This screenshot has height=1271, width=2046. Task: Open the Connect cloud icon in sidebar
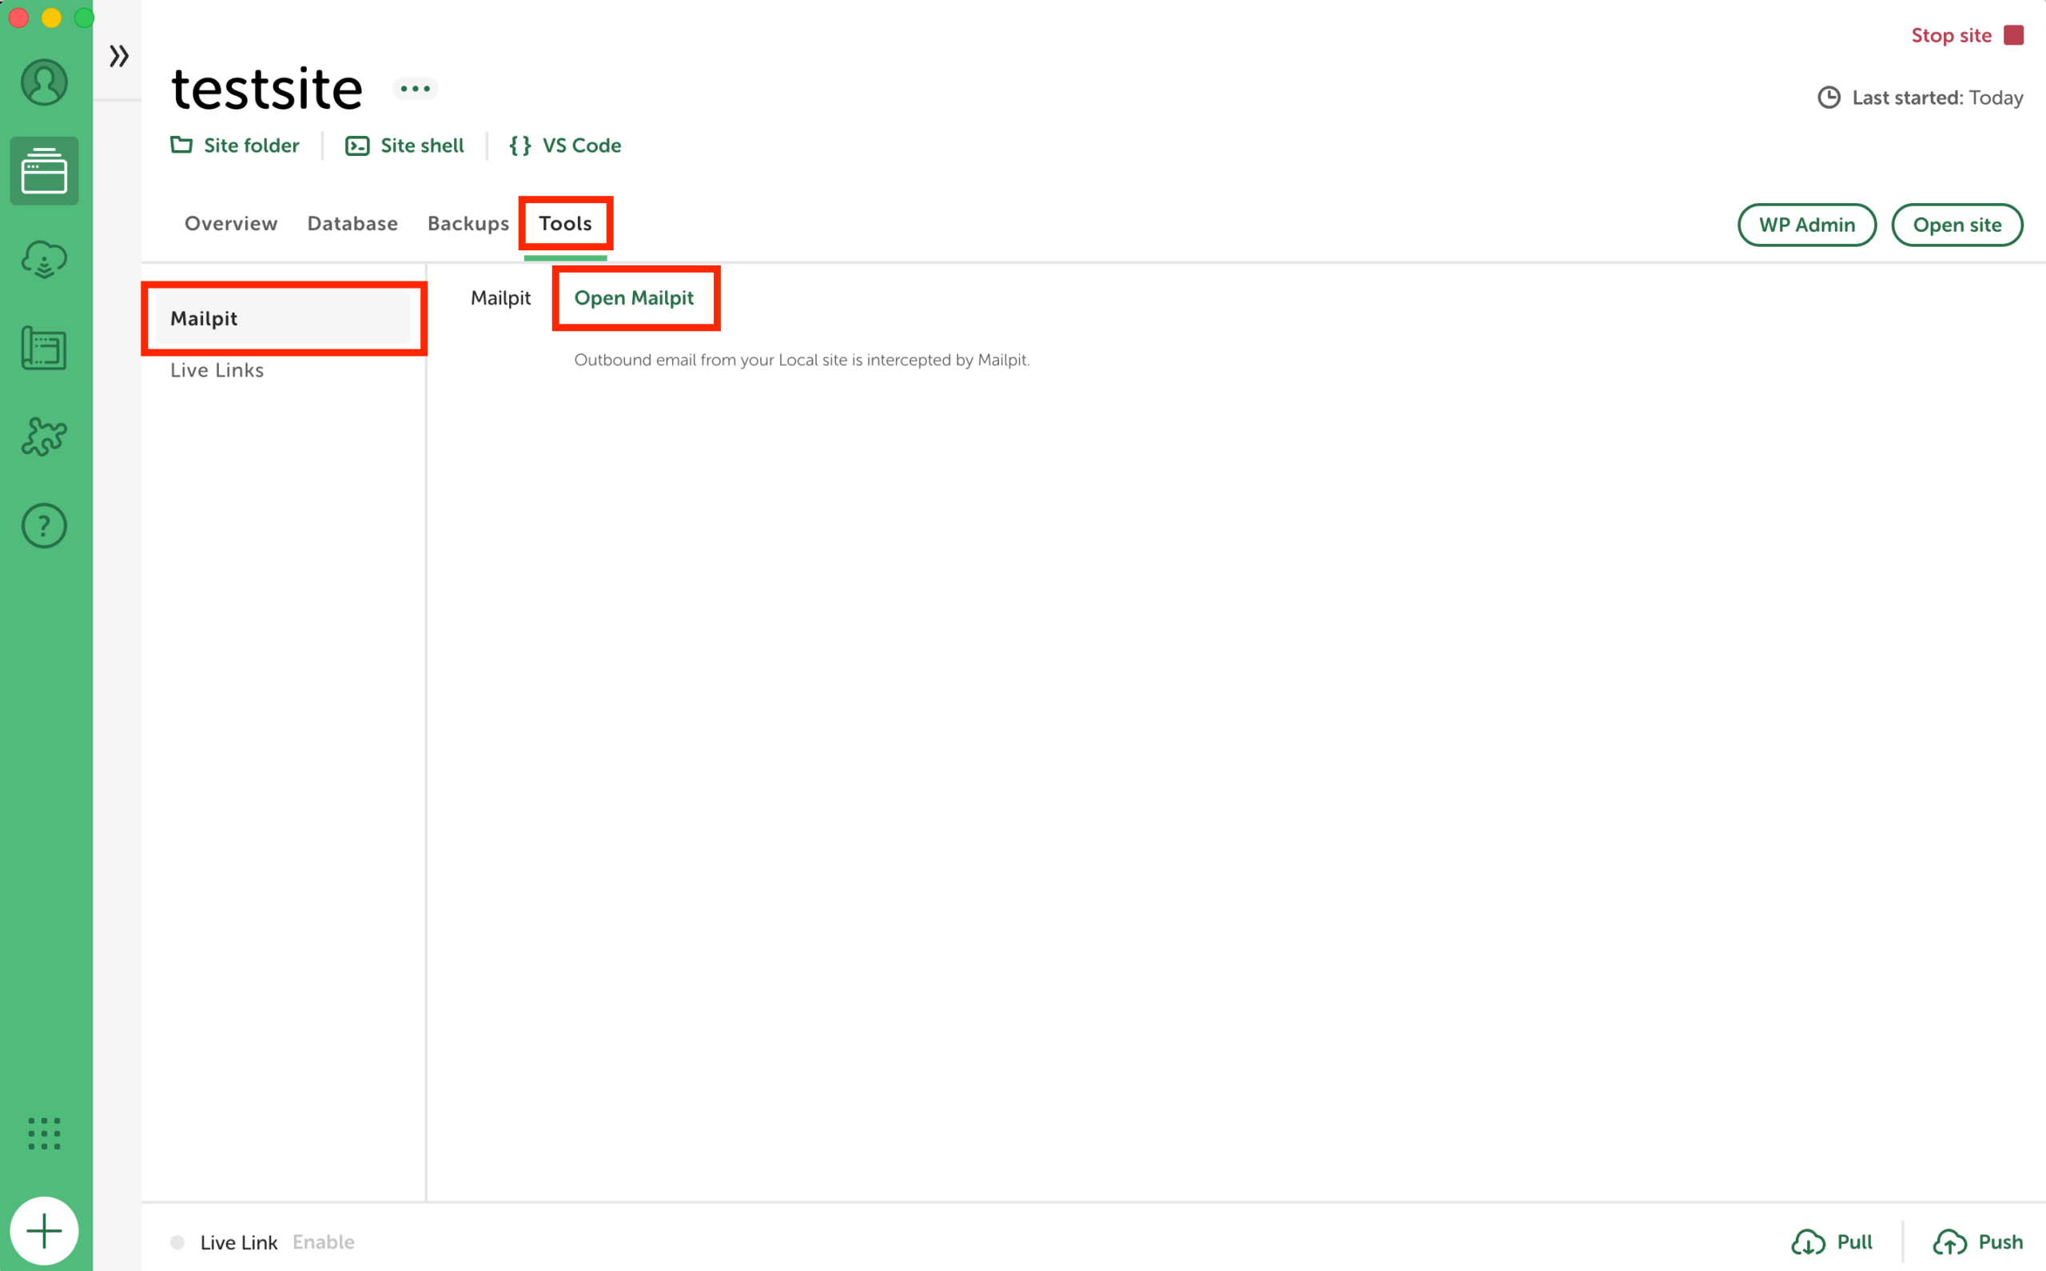pos(44,260)
